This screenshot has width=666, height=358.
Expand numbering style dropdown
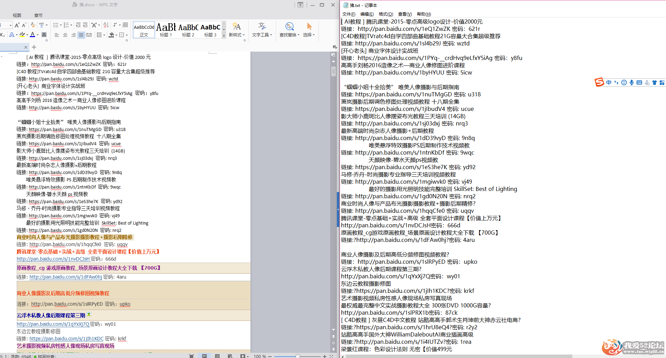pyautogui.click(x=71, y=25)
